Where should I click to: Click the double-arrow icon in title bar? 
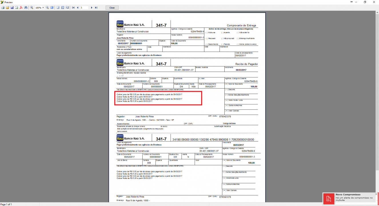352,2
